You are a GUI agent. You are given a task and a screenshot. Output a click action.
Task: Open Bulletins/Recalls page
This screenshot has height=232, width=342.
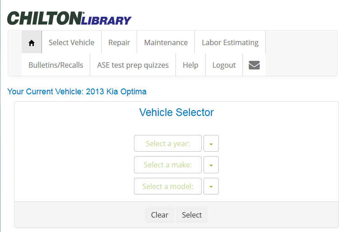[x=56, y=65]
